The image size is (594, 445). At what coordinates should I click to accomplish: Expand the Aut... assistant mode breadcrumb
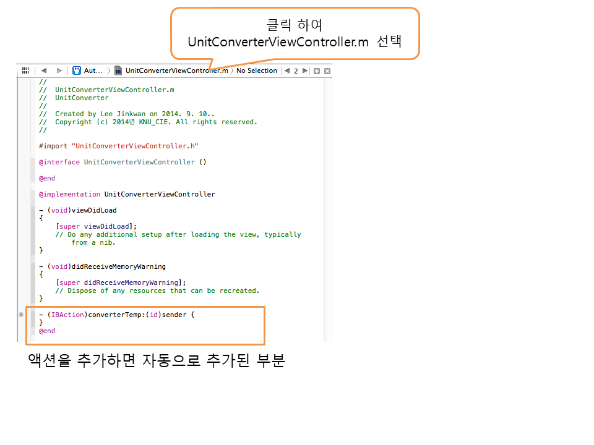(x=93, y=71)
